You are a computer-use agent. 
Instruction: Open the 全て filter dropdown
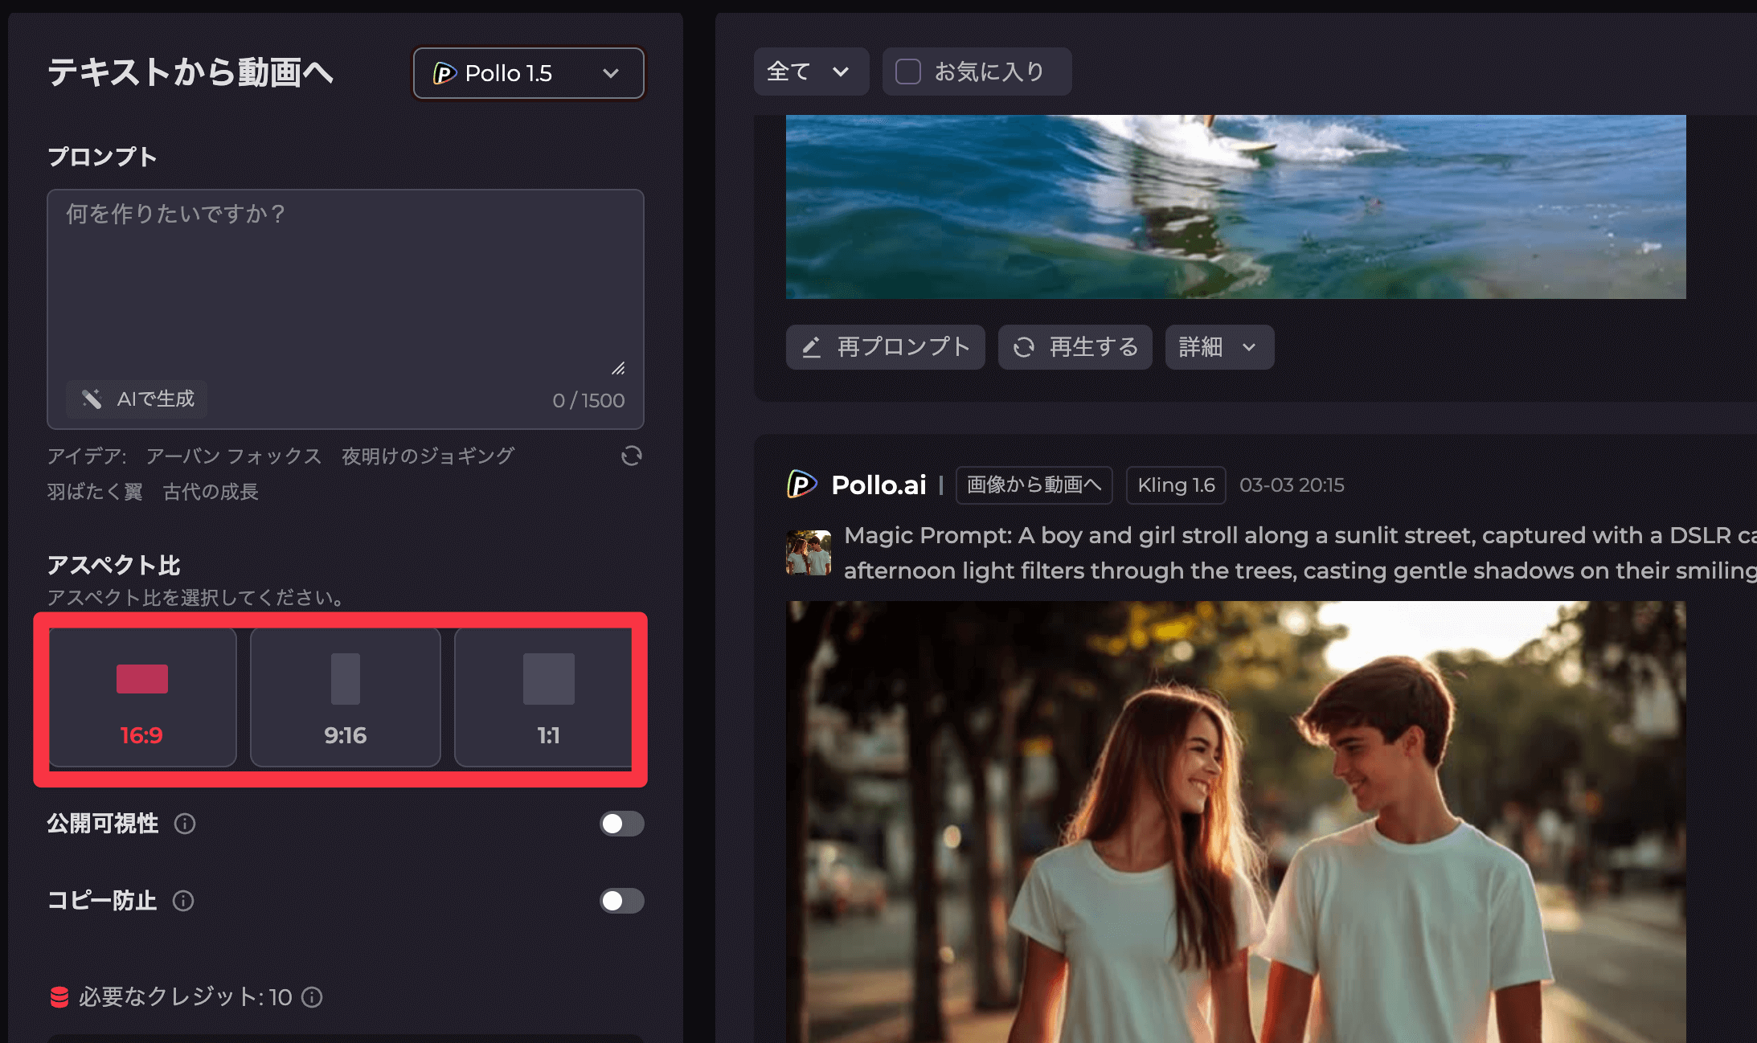pos(810,72)
